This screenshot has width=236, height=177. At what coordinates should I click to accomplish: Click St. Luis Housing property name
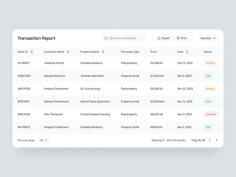point(90,88)
